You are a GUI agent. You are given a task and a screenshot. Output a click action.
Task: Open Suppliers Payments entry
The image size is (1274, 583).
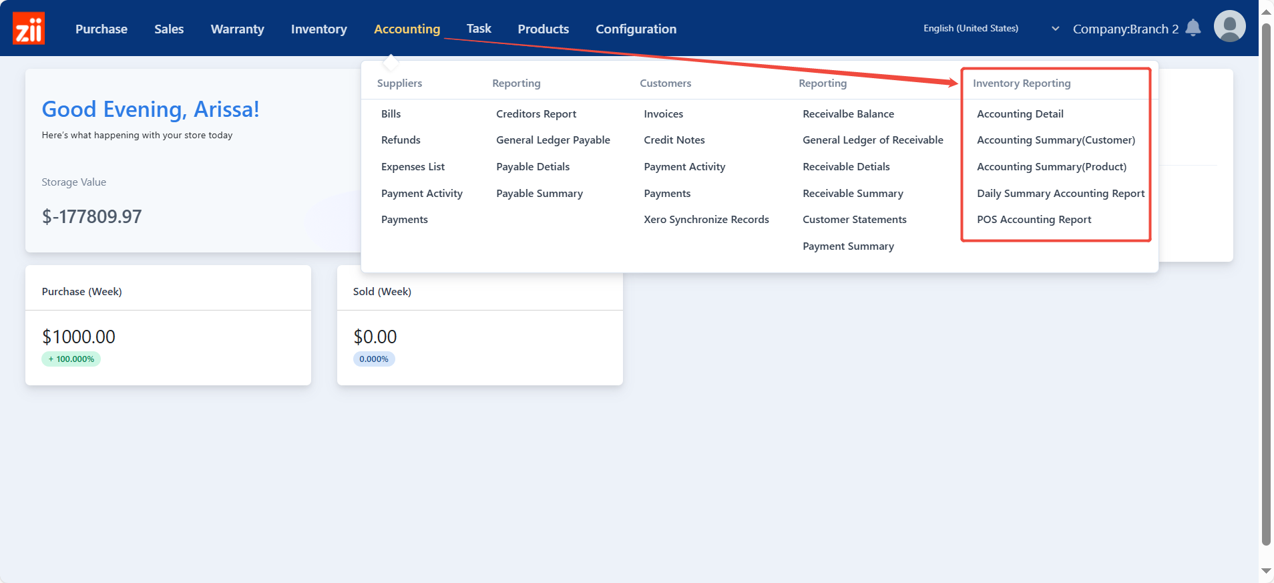tap(405, 219)
